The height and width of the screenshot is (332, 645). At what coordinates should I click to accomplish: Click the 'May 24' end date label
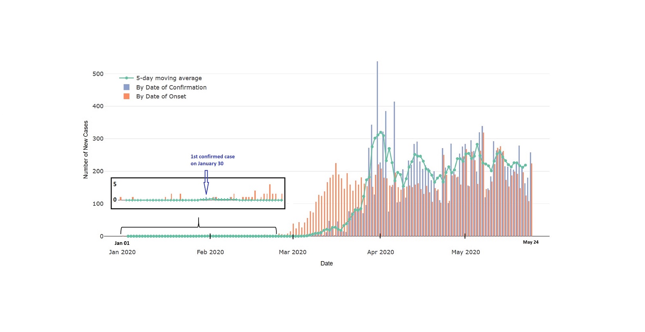click(x=531, y=242)
